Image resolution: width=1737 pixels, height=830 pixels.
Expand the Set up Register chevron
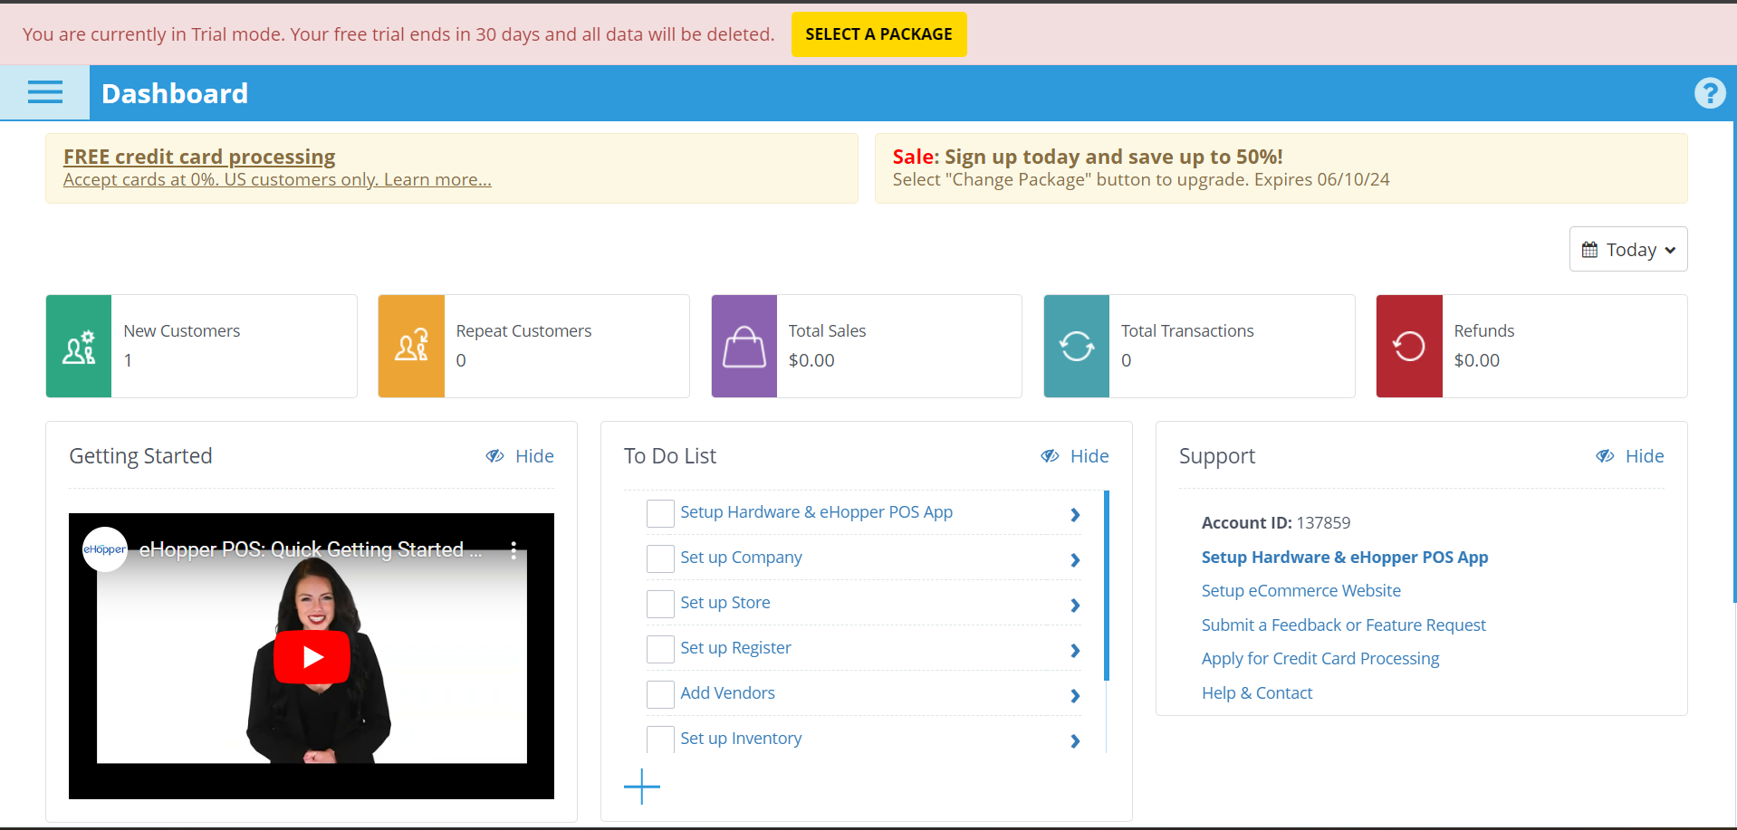coord(1075,651)
